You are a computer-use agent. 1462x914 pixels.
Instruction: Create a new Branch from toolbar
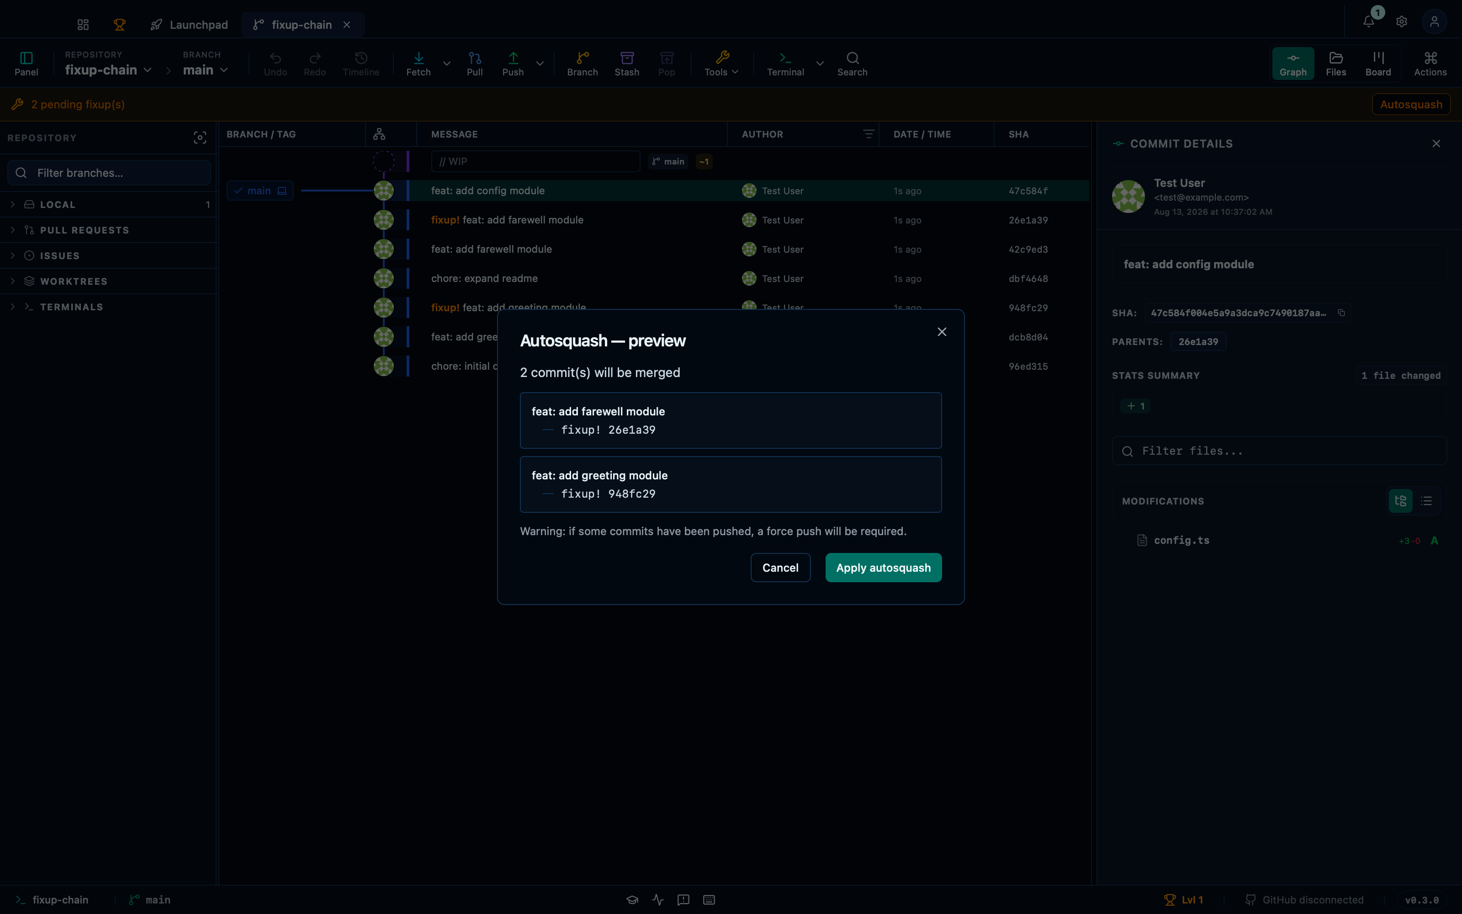coord(583,64)
